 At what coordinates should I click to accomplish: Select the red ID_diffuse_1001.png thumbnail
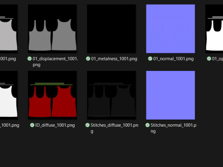(52, 95)
